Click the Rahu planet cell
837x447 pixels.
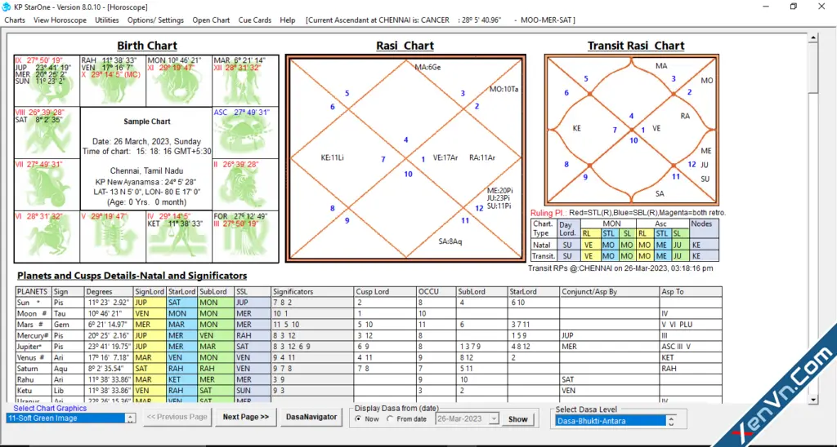[34, 379]
